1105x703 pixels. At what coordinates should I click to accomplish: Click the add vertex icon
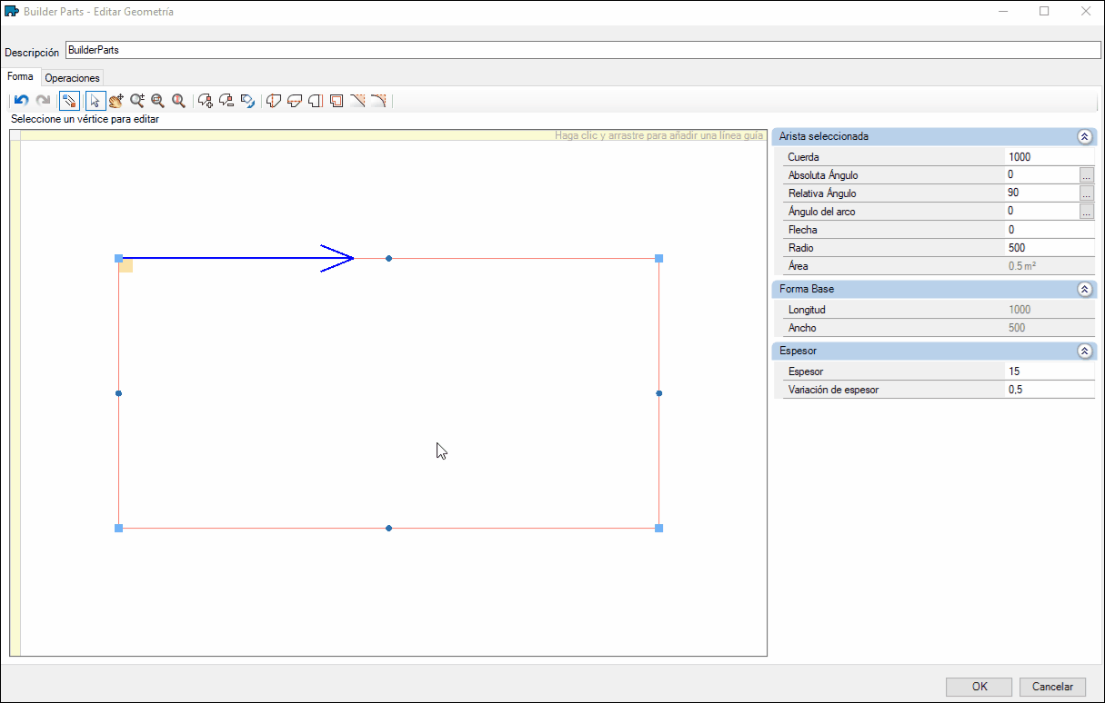point(206,101)
